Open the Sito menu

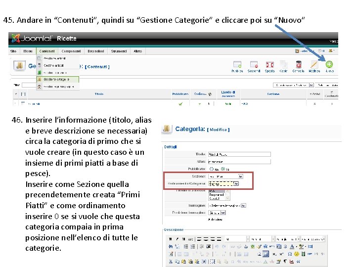click(14, 51)
